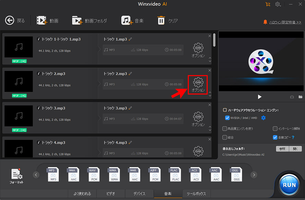Toggle the NVIDIA / Intel / AMD checkbox

click(227, 118)
